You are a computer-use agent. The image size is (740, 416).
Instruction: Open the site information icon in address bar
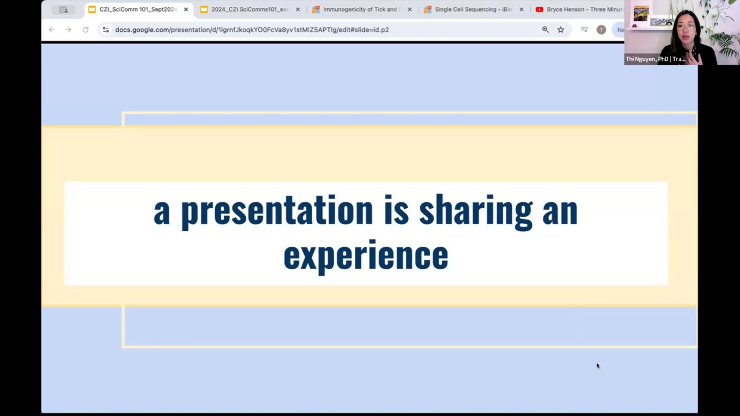click(106, 29)
